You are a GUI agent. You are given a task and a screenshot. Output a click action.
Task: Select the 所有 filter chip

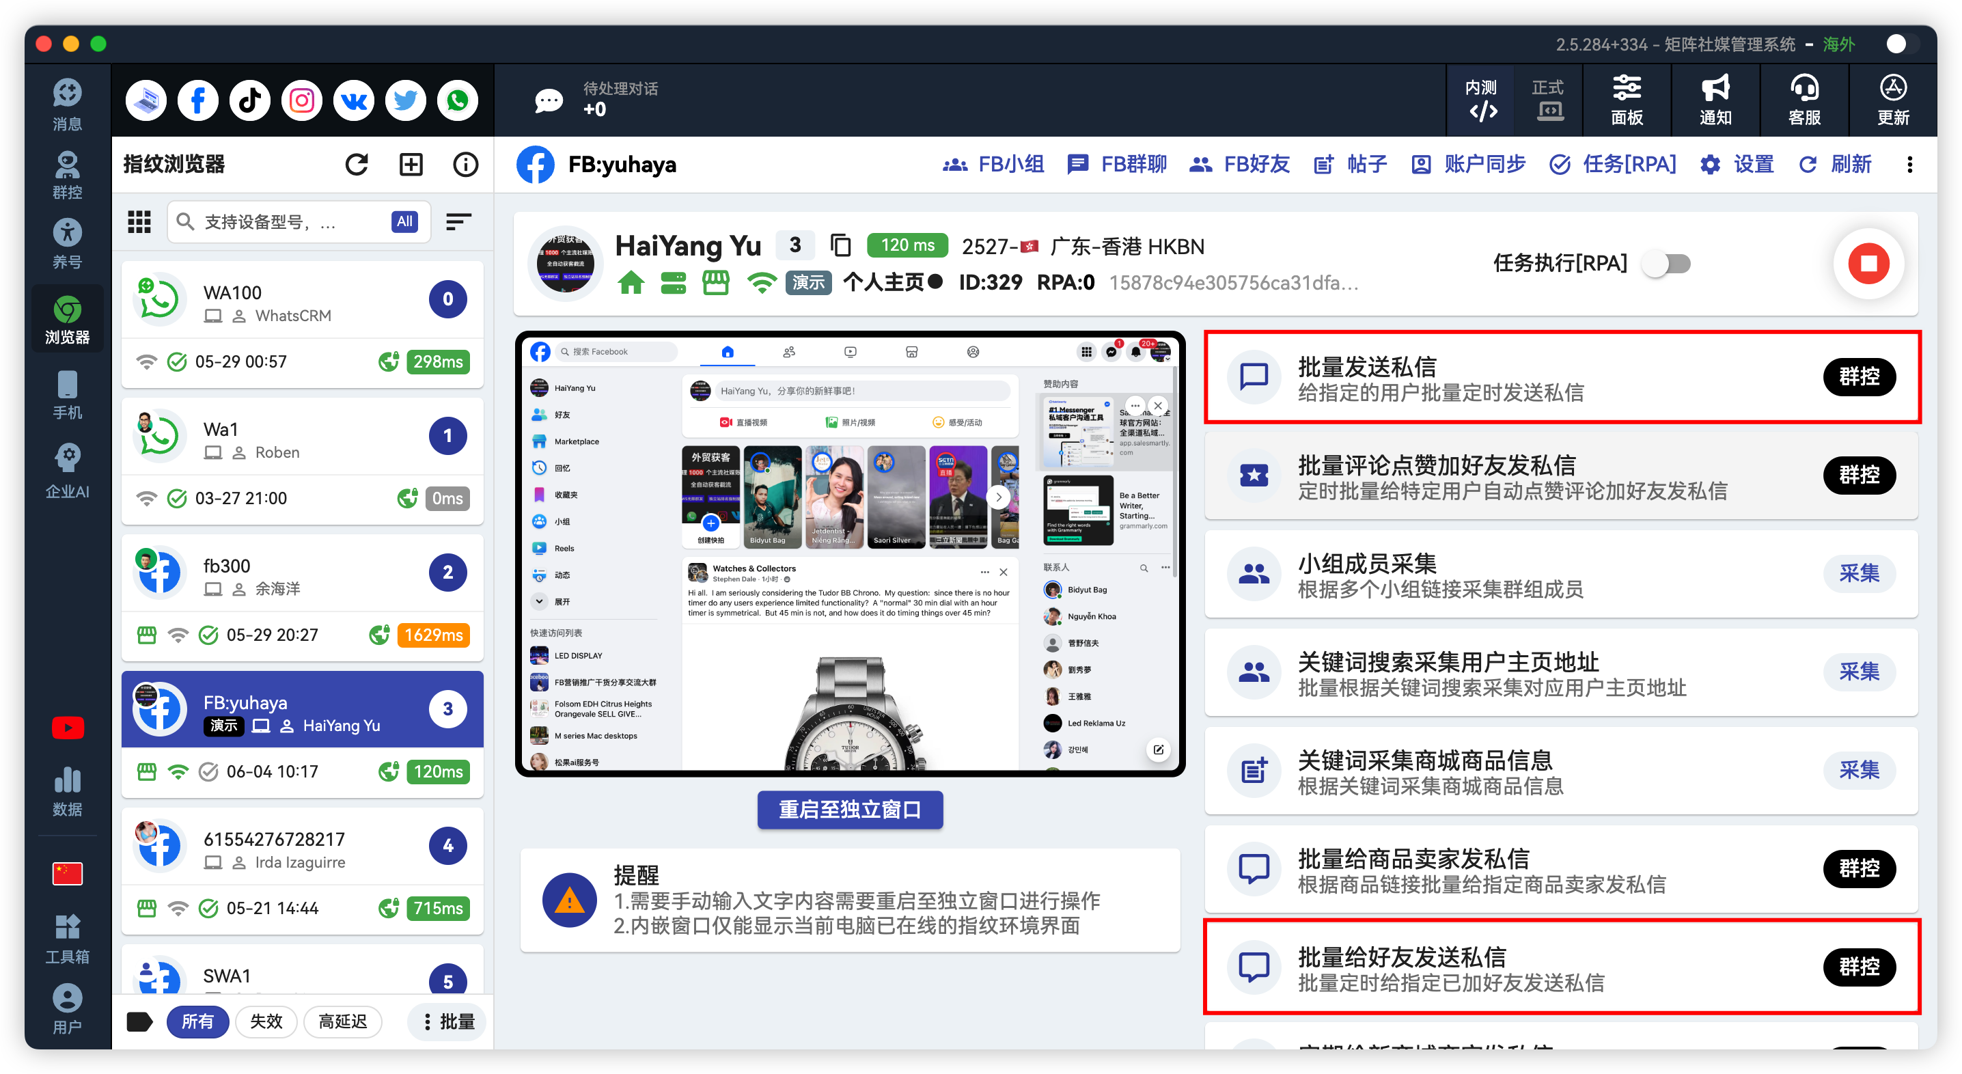click(197, 1021)
